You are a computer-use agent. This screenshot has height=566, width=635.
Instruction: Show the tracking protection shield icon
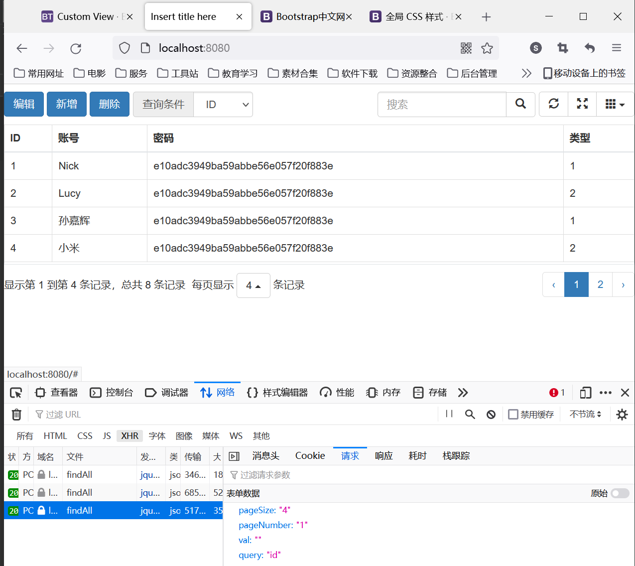coord(125,48)
